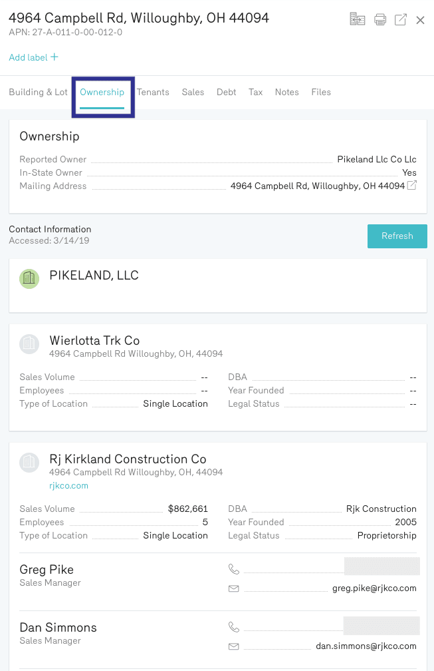Open the Files tab
434x671 pixels.
pos(321,93)
